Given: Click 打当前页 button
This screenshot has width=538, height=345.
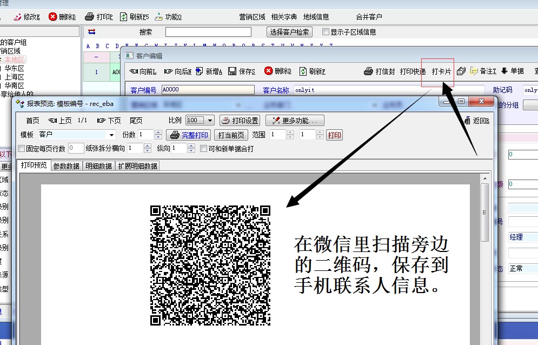Looking at the screenshot, I should (231, 135).
